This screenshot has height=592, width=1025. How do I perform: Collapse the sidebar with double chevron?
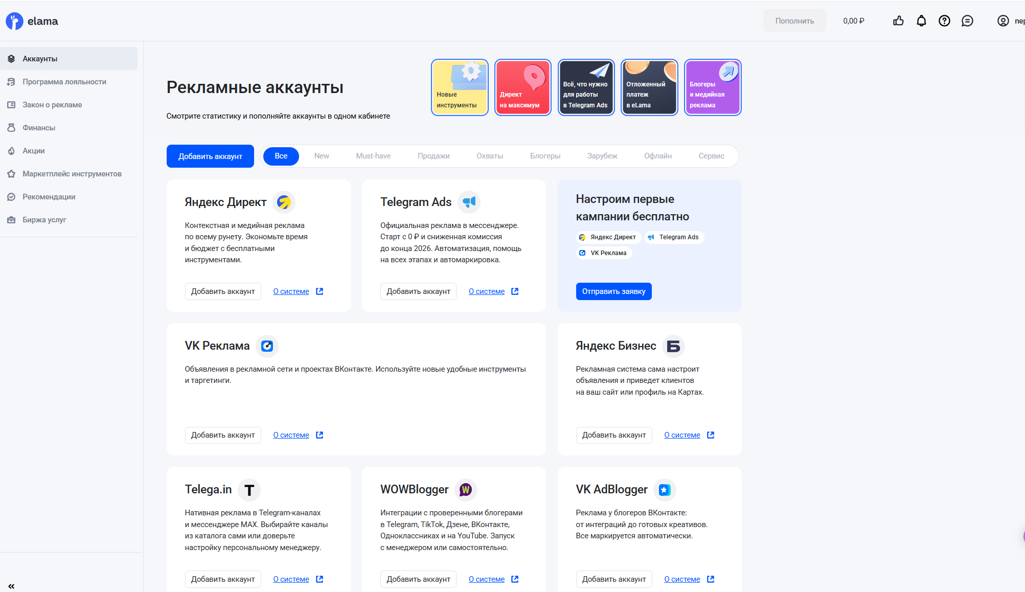(x=11, y=586)
